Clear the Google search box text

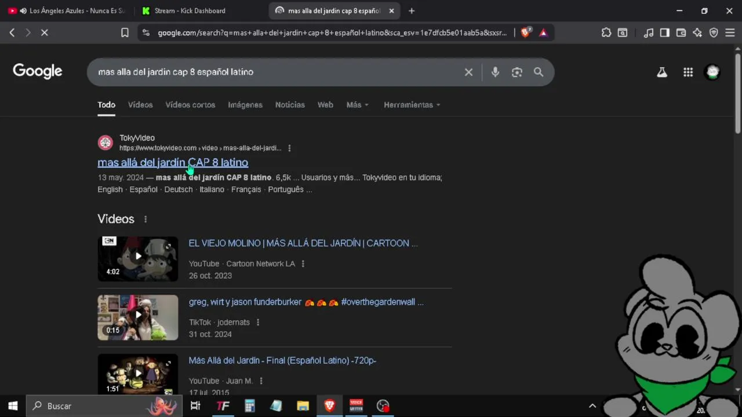(468, 72)
